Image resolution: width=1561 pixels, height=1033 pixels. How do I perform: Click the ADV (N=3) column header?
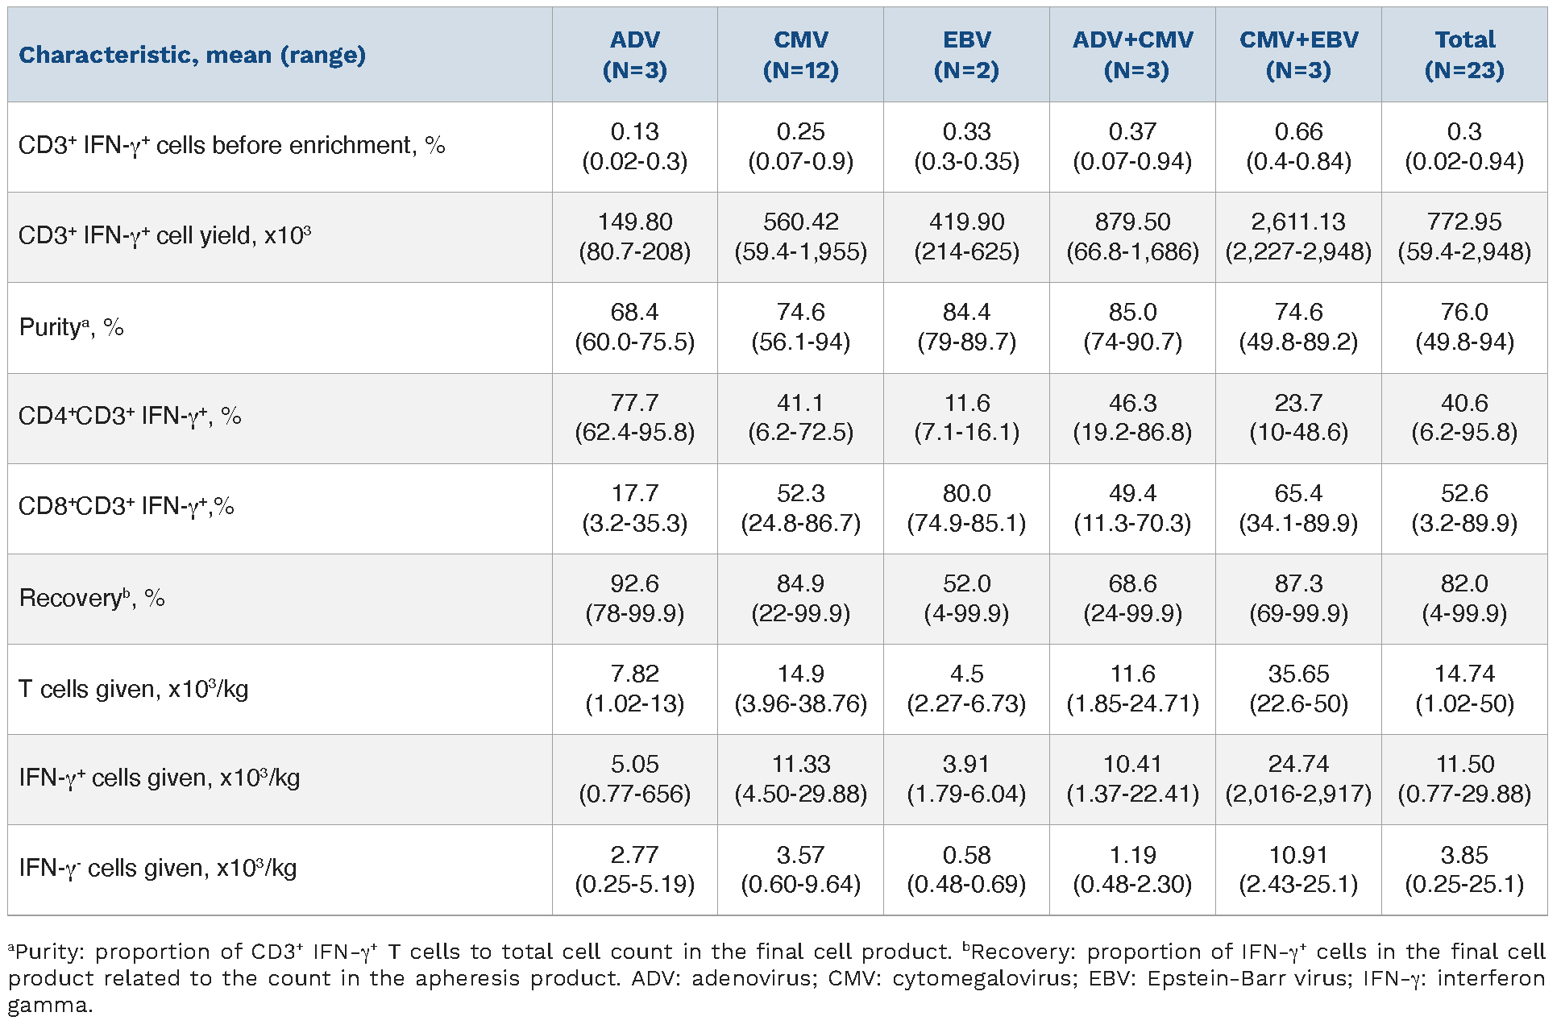635,55
